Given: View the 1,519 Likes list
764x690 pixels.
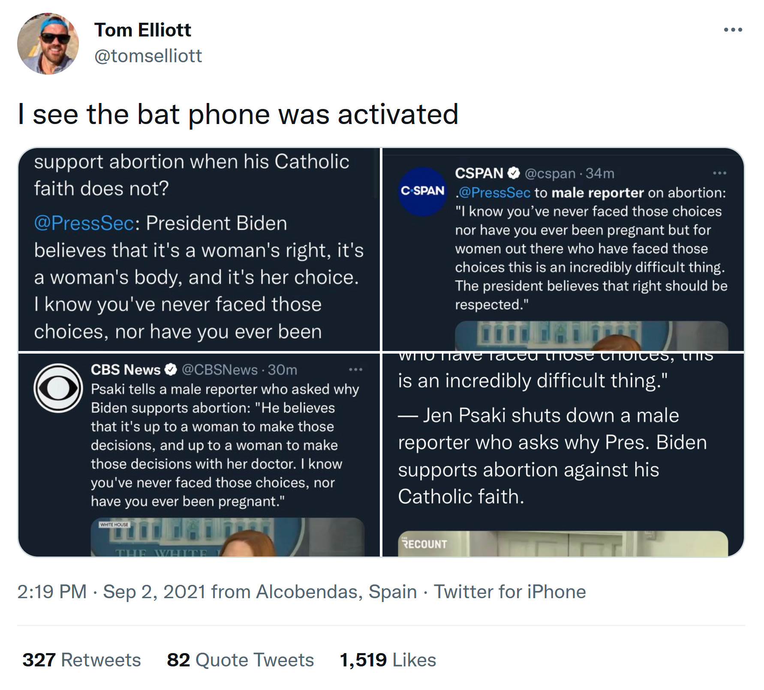Looking at the screenshot, I should tap(388, 660).
